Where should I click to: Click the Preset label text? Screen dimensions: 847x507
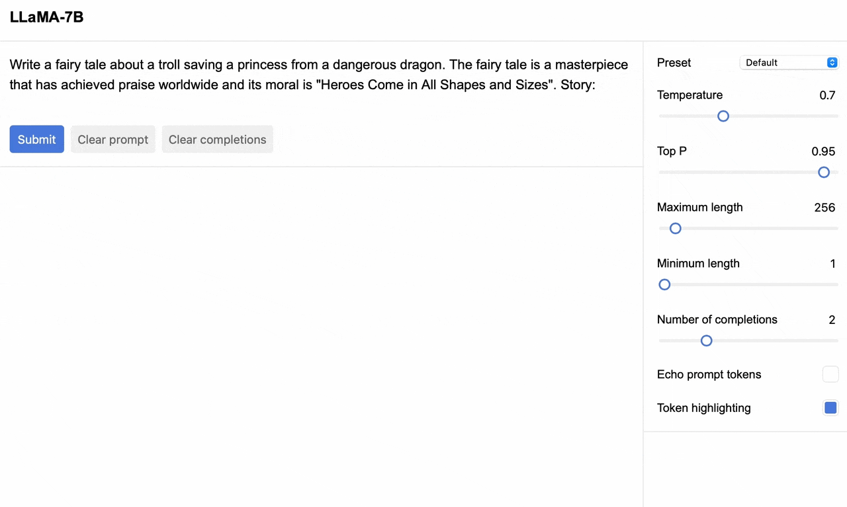pos(674,63)
